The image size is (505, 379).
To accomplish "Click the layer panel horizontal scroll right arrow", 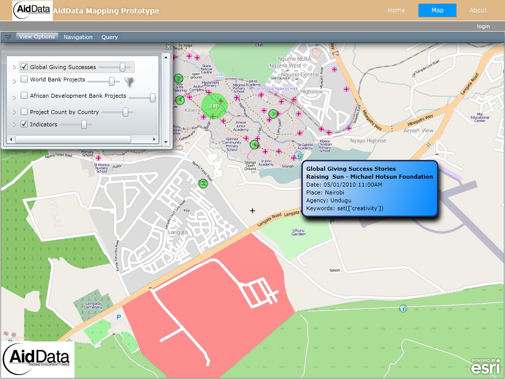I will click(154, 139).
